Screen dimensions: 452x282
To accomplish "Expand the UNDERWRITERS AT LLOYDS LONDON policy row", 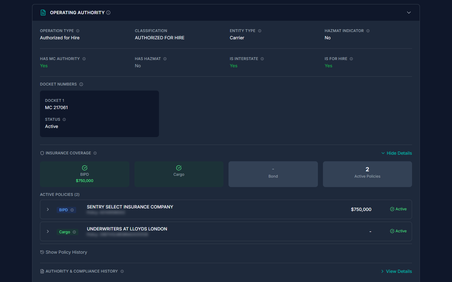I will point(48,231).
